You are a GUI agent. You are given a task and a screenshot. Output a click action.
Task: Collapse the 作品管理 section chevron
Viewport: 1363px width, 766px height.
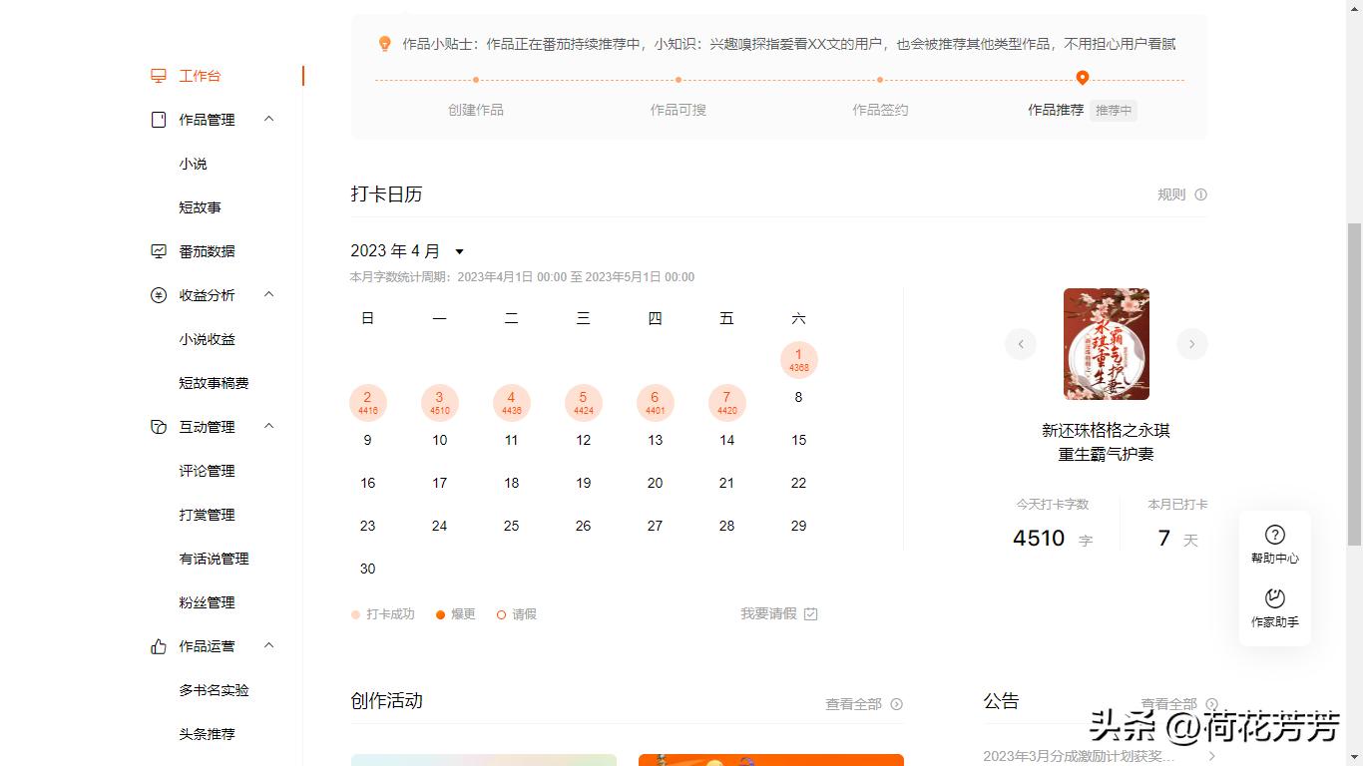[267, 119]
